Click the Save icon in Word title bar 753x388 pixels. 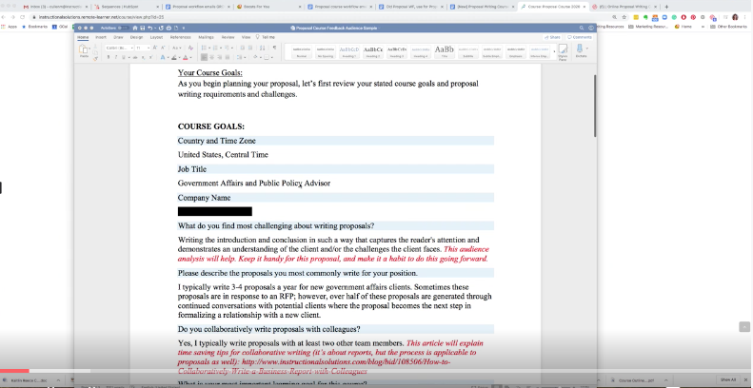click(143, 29)
